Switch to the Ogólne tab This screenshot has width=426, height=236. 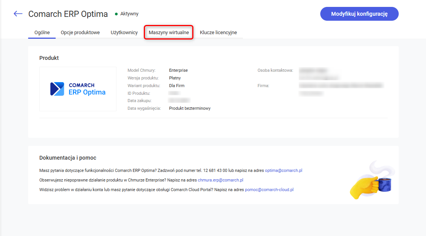pos(42,33)
